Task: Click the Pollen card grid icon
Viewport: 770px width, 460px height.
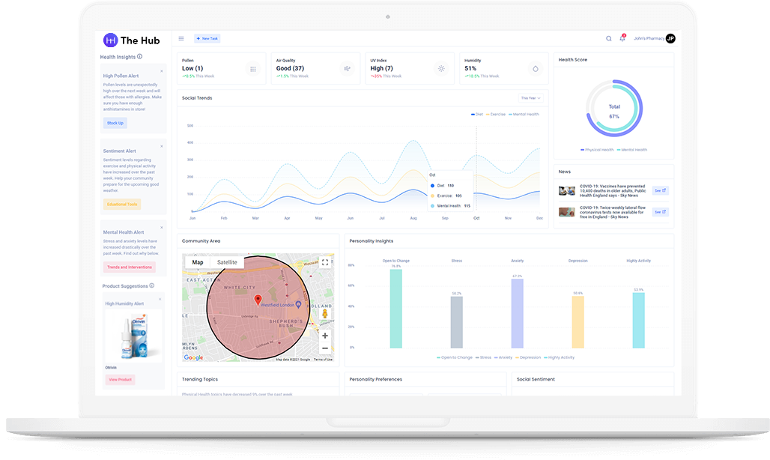Action: (x=253, y=69)
